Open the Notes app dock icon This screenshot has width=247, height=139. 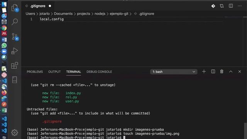click(x=4, y=10)
